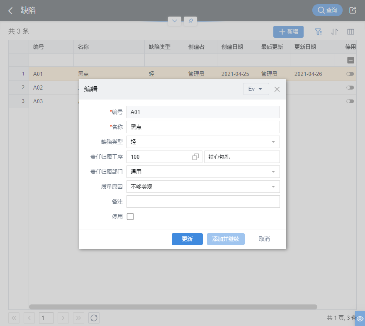Viewport: 365px width, 326px height.
Task: Close the 编辑 dialog
Action: point(277,89)
